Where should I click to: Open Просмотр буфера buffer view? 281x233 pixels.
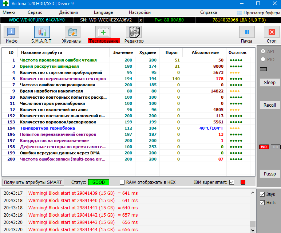pyautogui.click(x=258, y=13)
